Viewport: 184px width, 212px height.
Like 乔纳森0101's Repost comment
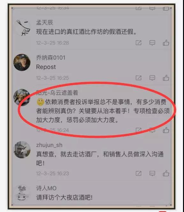coord(166,78)
